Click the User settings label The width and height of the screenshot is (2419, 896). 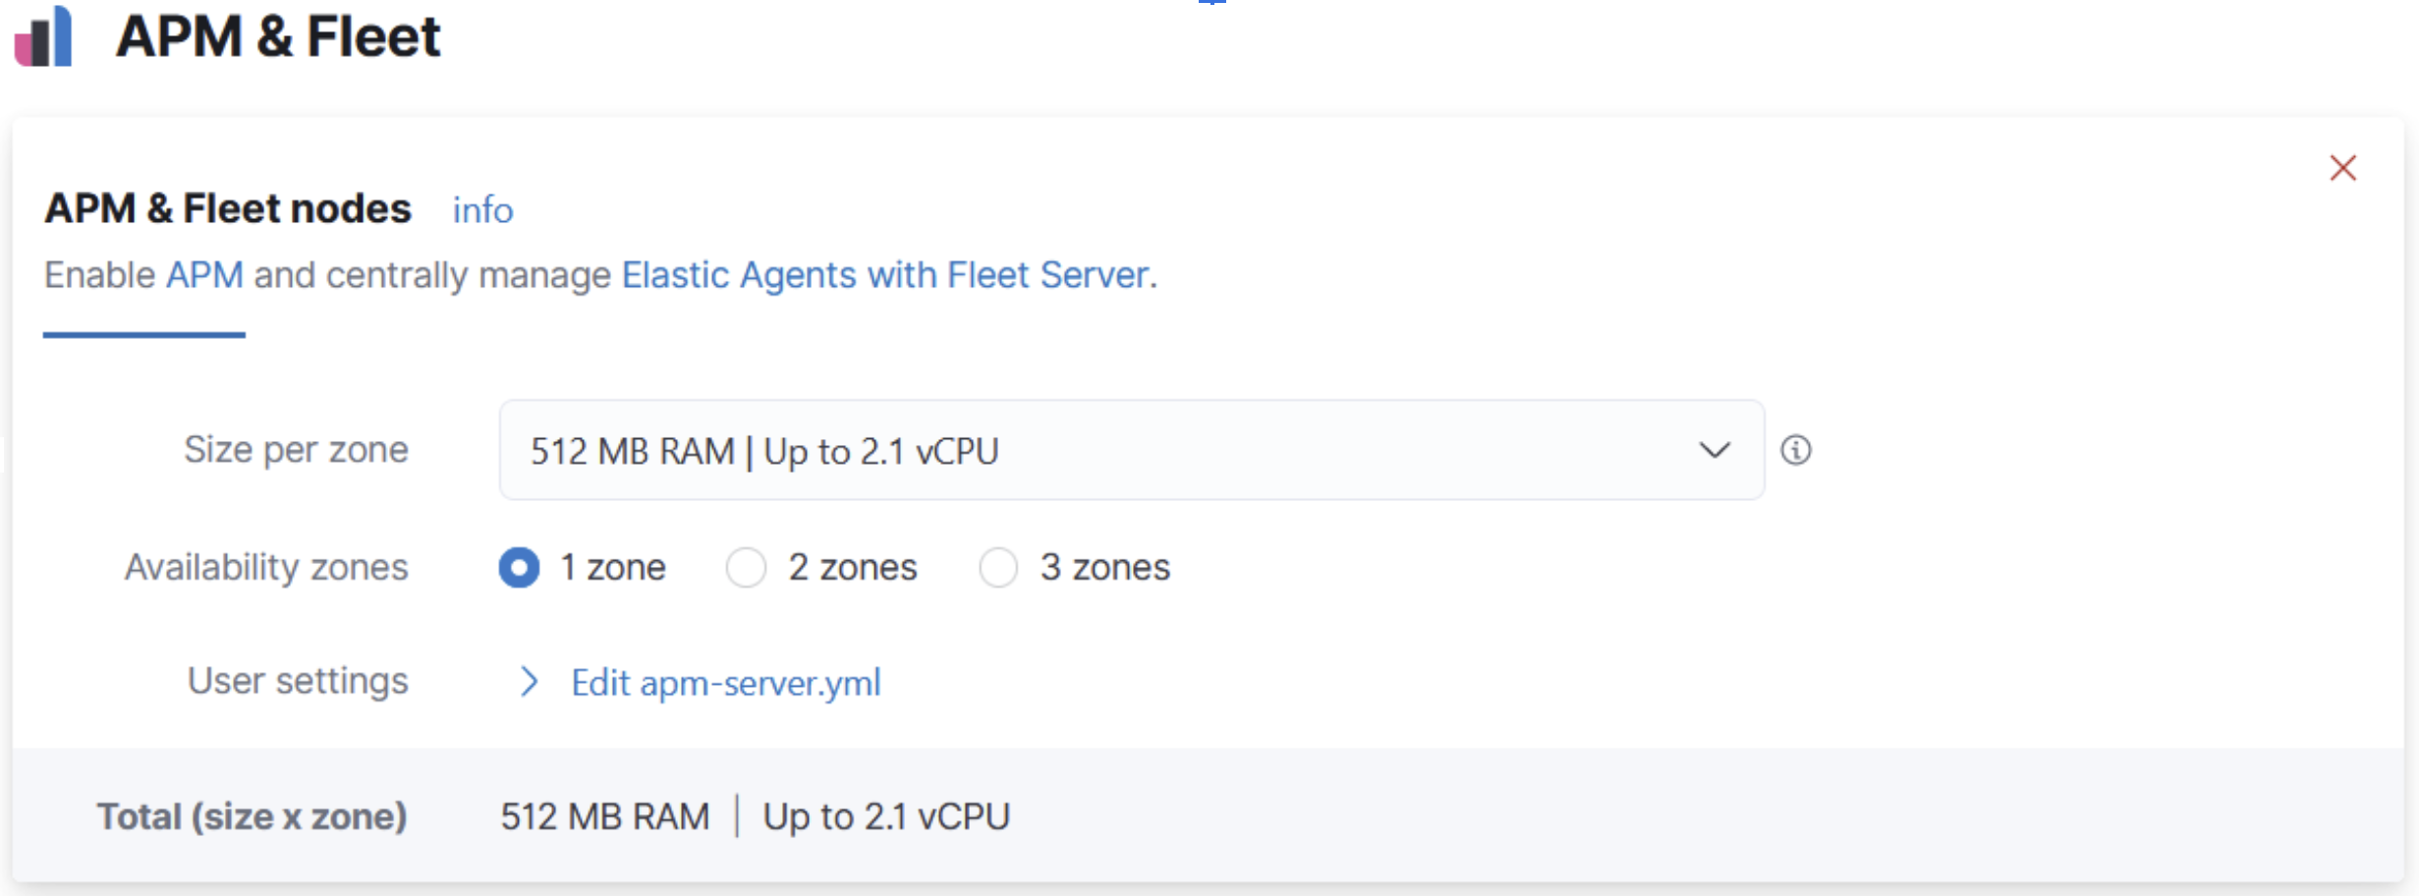297,680
